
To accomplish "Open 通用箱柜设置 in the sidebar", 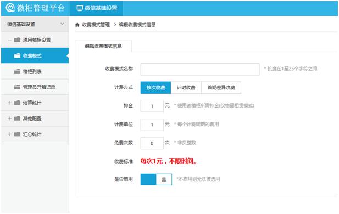I will point(35,40).
